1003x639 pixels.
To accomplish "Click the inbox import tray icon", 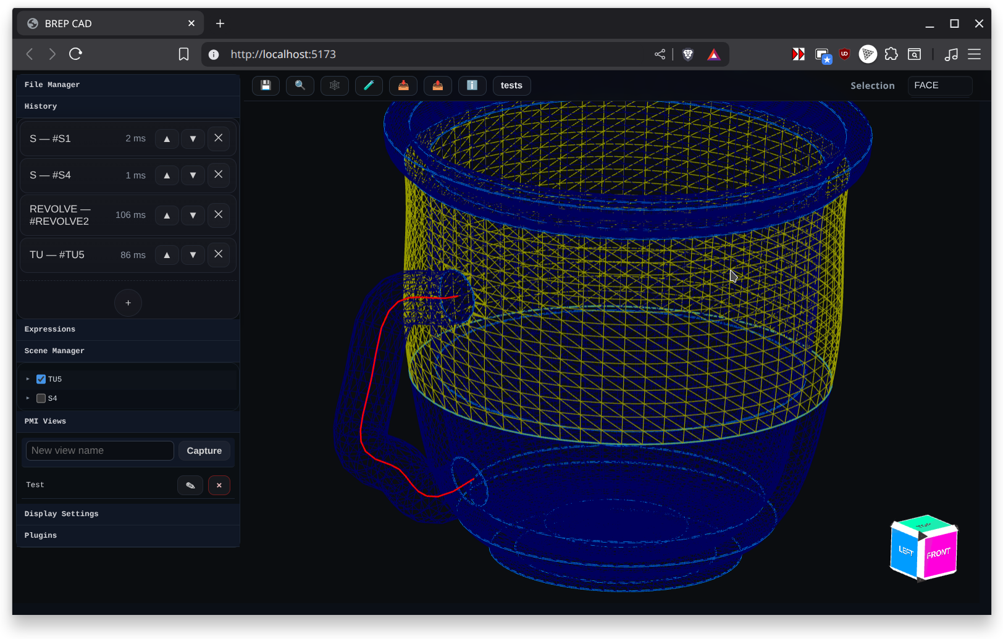I will [403, 85].
